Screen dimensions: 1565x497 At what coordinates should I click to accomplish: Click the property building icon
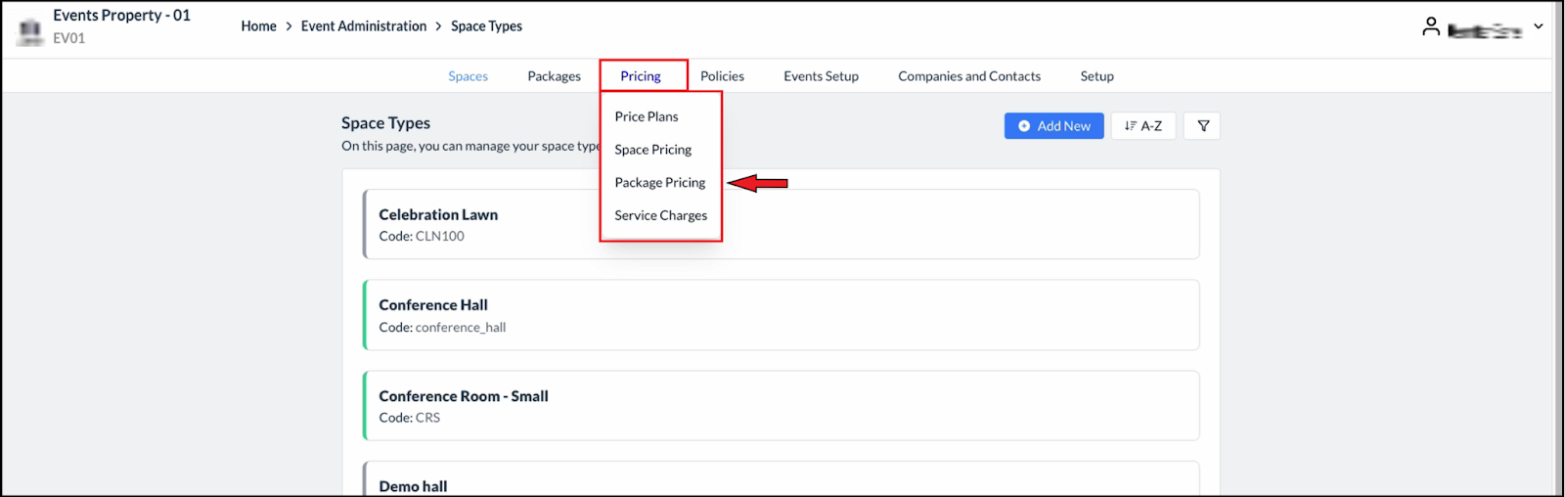coord(30,31)
